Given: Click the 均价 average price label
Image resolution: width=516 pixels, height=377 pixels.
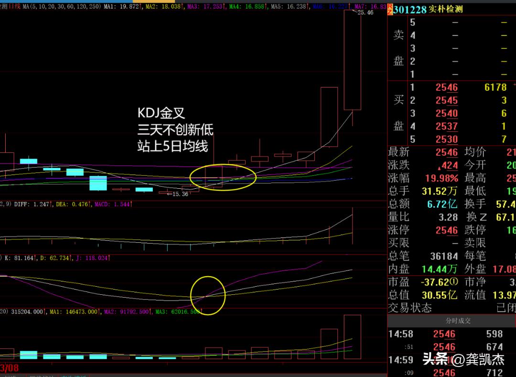Looking at the screenshot, I should [x=475, y=152].
